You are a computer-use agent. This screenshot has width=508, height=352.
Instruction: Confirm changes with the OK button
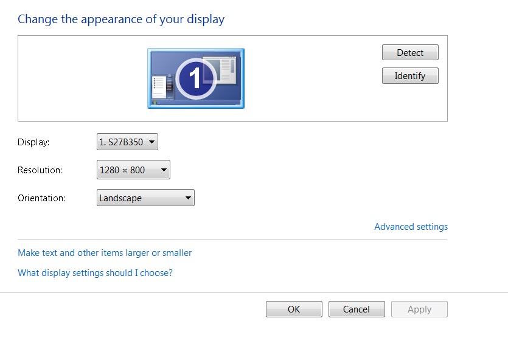click(294, 309)
